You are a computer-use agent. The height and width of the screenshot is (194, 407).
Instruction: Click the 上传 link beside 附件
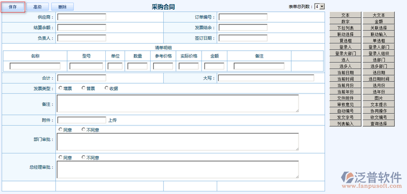[112, 120]
